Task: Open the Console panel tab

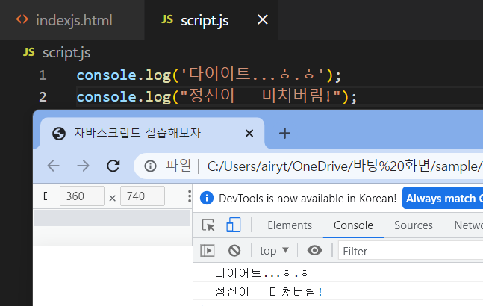Action: tap(353, 225)
